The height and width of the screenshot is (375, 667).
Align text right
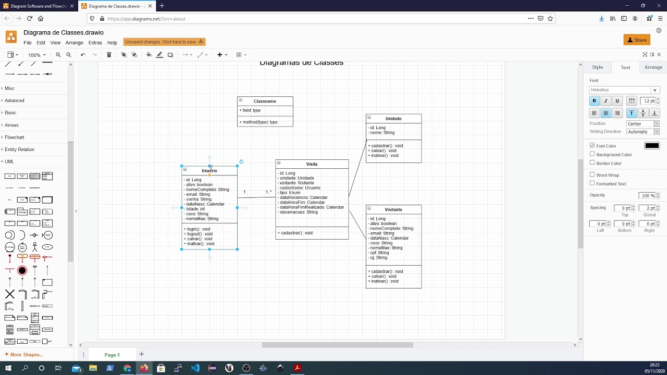click(617, 113)
